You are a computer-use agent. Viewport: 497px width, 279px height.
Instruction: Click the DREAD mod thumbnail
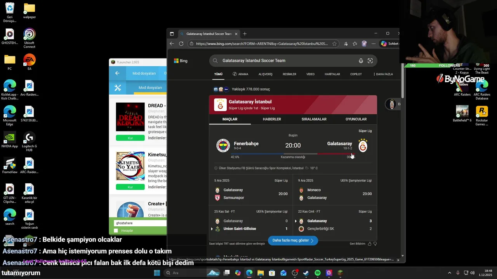tap(130, 117)
